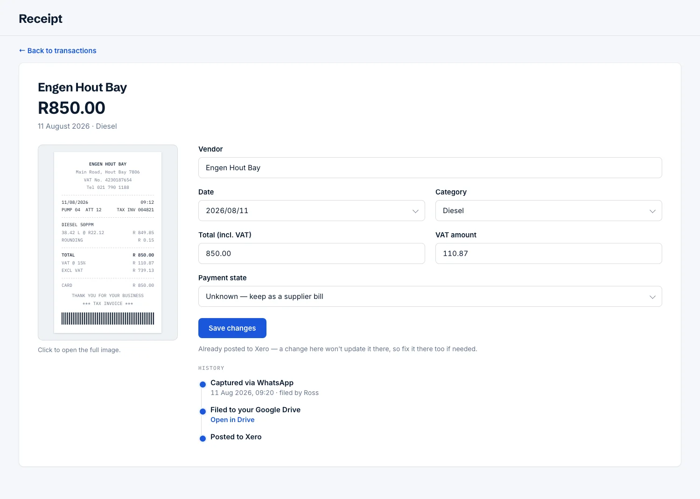Expand the Category dropdown showing Diesel
700x499 pixels.
(548, 211)
